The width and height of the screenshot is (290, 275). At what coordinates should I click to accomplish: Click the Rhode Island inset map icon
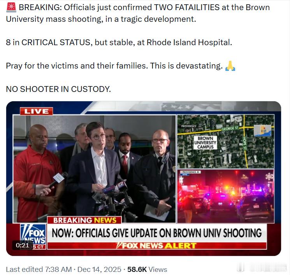(263, 130)
